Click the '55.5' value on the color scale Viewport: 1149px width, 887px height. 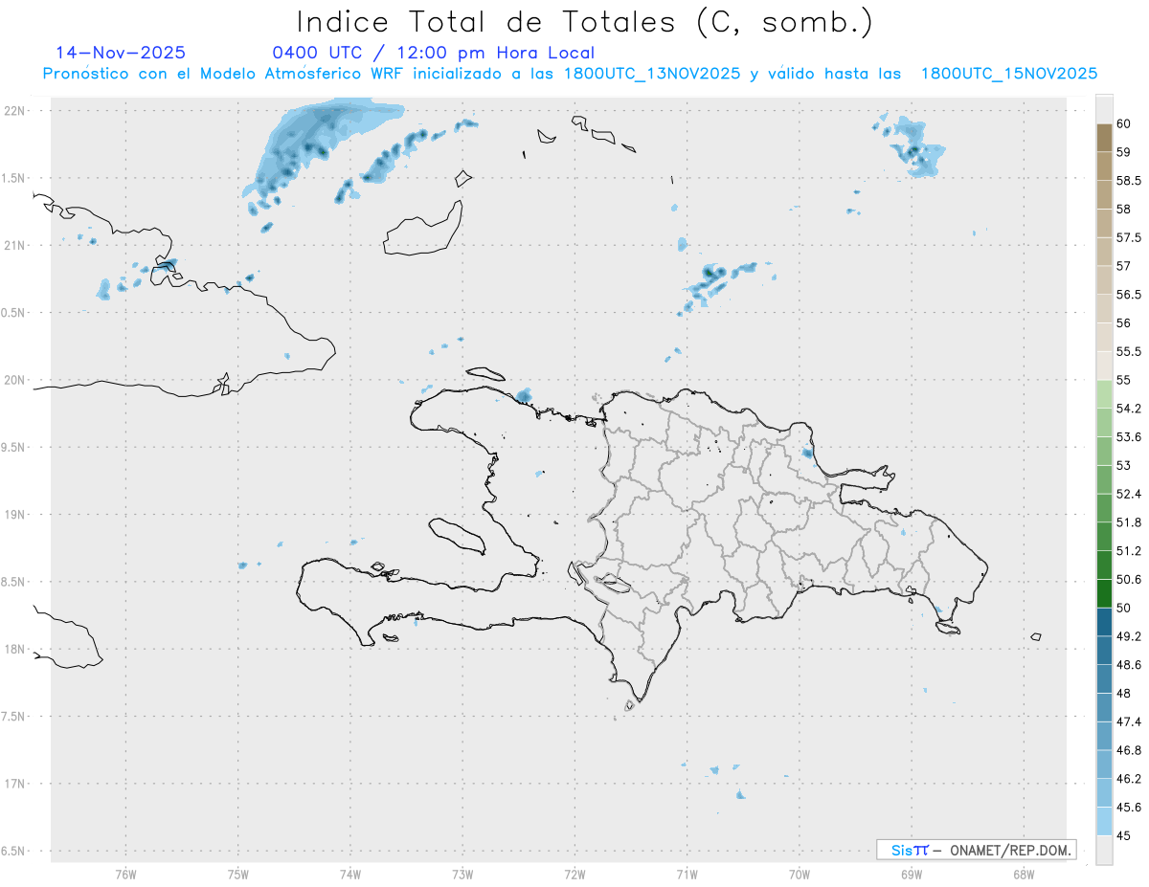pyautogui.click(x=1128, y=352)
